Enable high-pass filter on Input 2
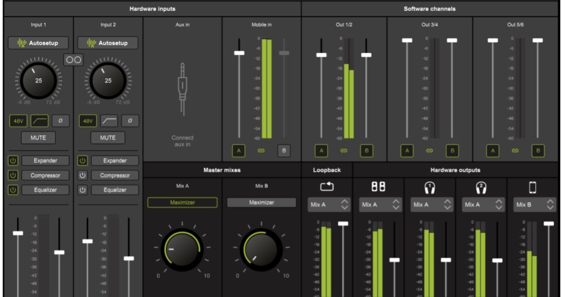Image resolution: width=565 pixels, height=297 pixels. click(x=109, y=121)
